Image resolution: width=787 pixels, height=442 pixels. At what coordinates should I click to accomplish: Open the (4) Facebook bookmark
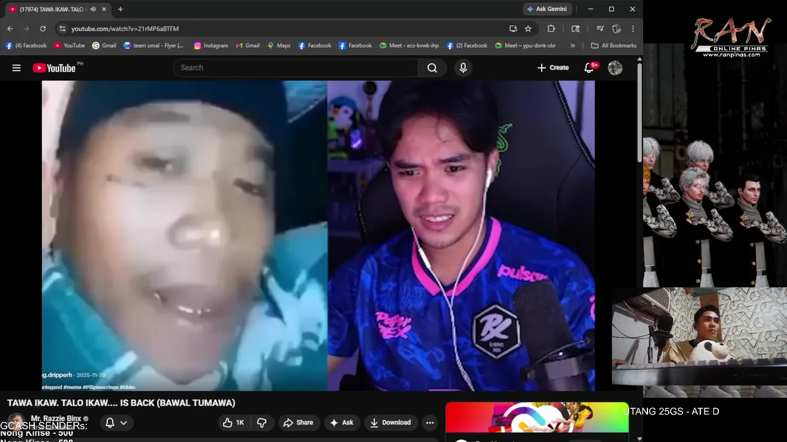tap(26, 45)
